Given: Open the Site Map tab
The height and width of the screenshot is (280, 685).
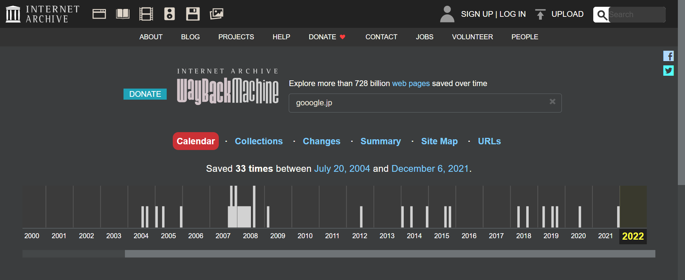Looking at the screenshot, I should tap(439, 141).
